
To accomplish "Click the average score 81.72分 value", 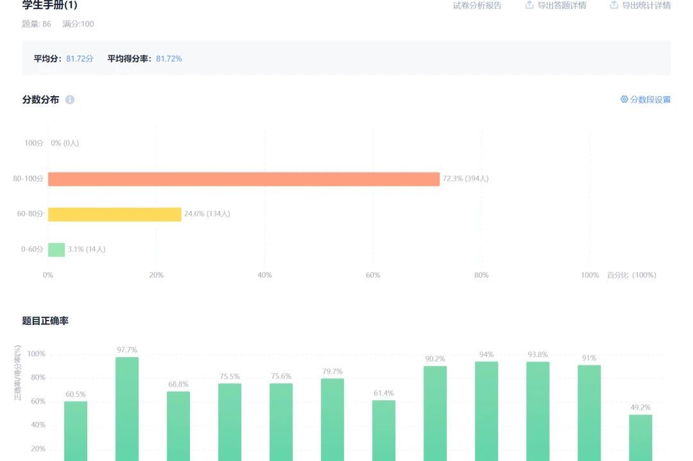I will point(80,59).
